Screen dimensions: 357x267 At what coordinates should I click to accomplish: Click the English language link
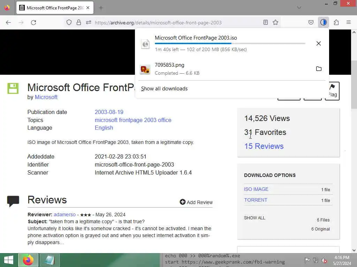click(104, 128)
